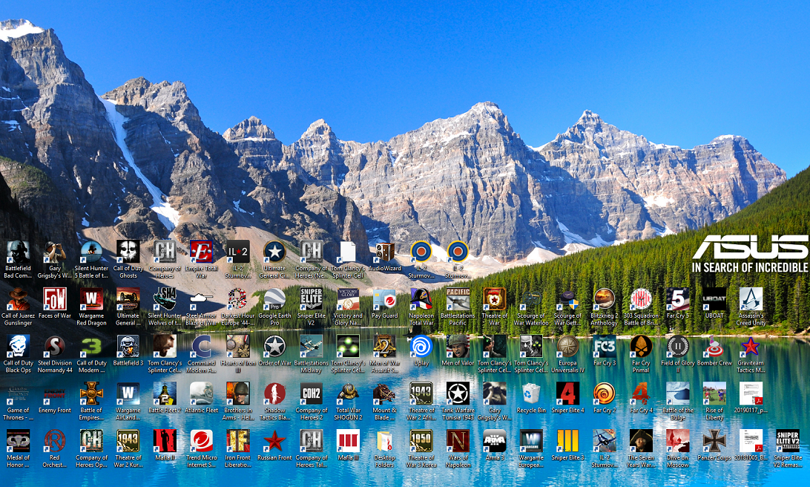
Task: Select the Game of Thrones icon
Action: 18,394
